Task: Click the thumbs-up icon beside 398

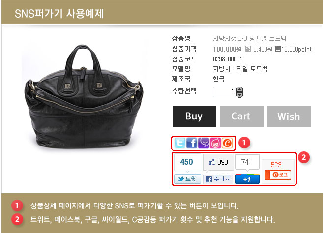Action: [212, 162]
